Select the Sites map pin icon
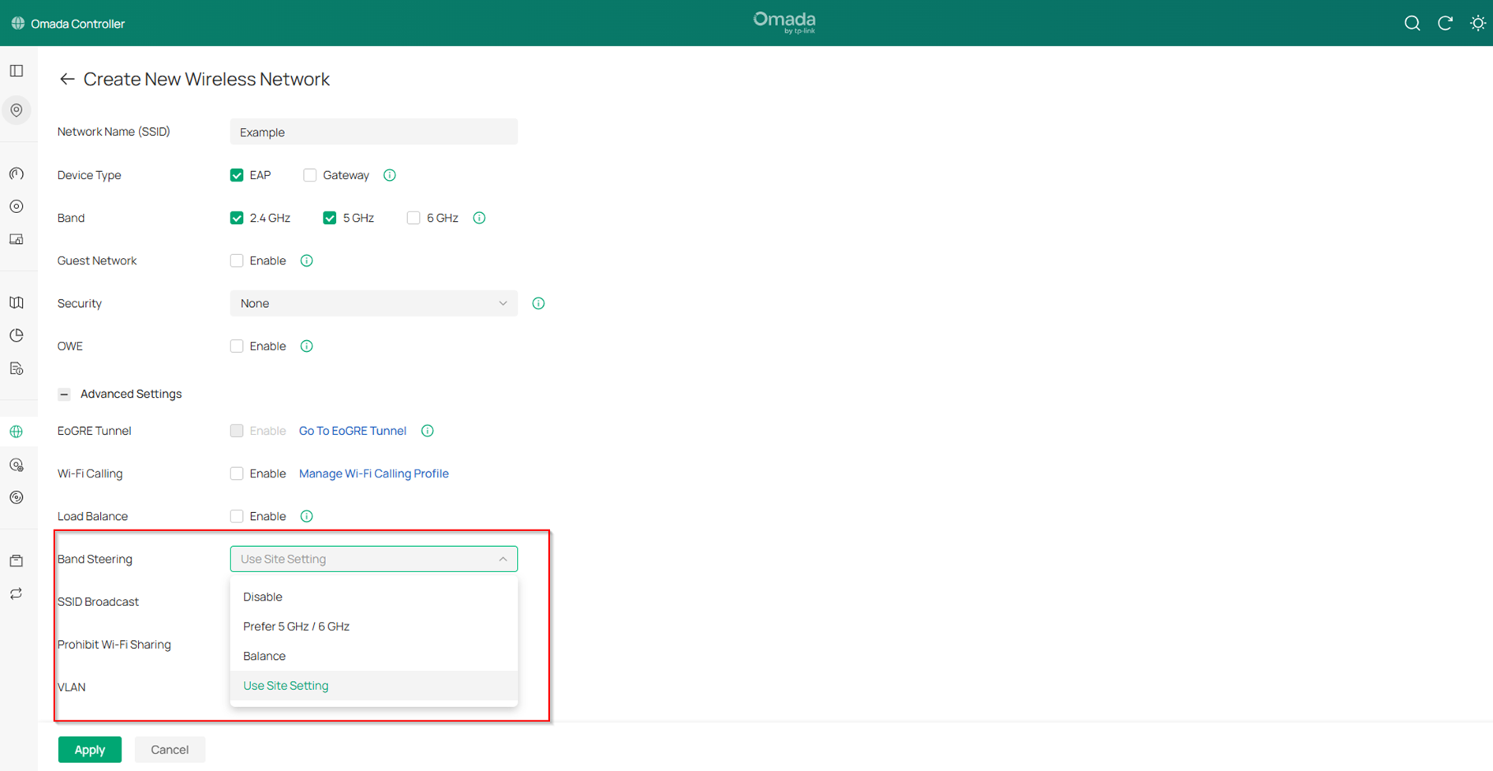This screenshot has height=771, width=1493. (17, 110)
